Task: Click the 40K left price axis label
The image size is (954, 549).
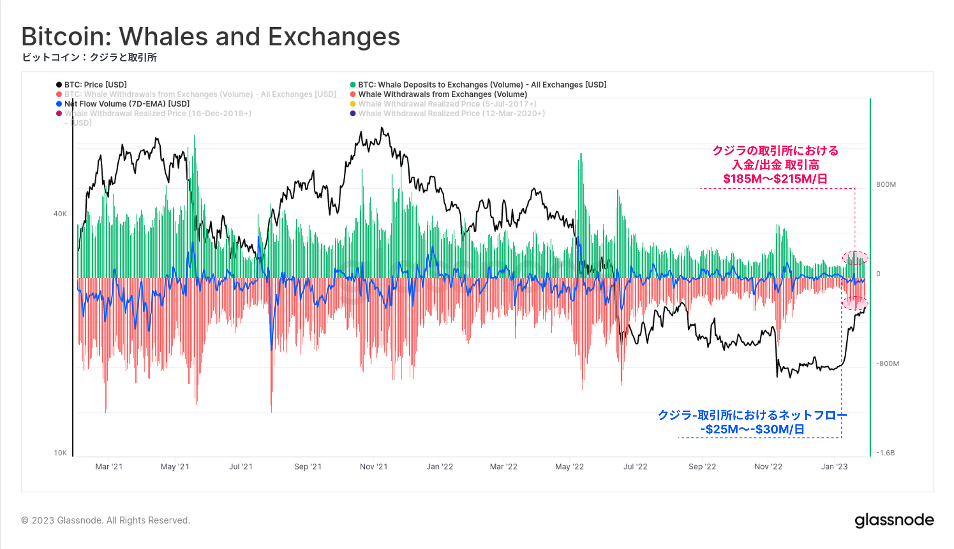Action: pos(60,214)
